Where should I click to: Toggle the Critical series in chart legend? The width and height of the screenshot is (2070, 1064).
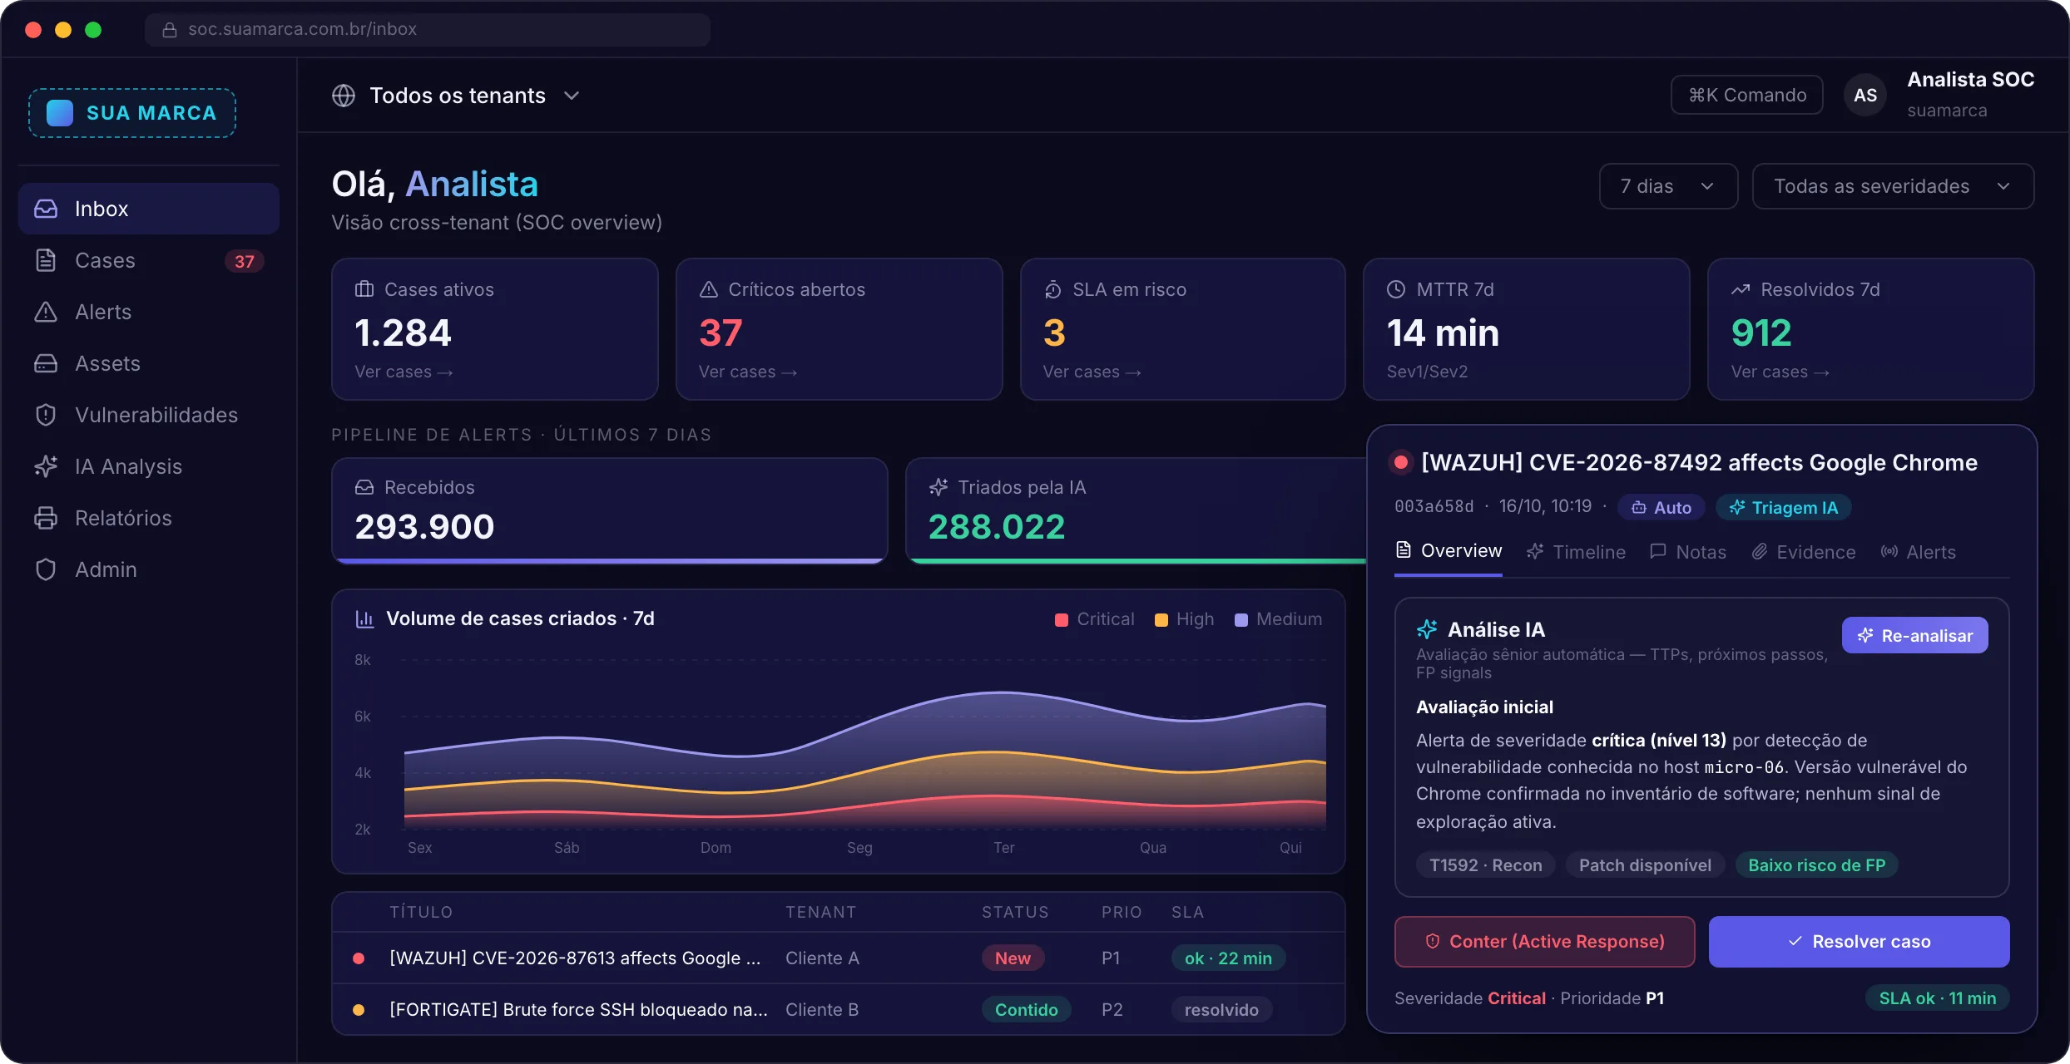[1094, 619]
